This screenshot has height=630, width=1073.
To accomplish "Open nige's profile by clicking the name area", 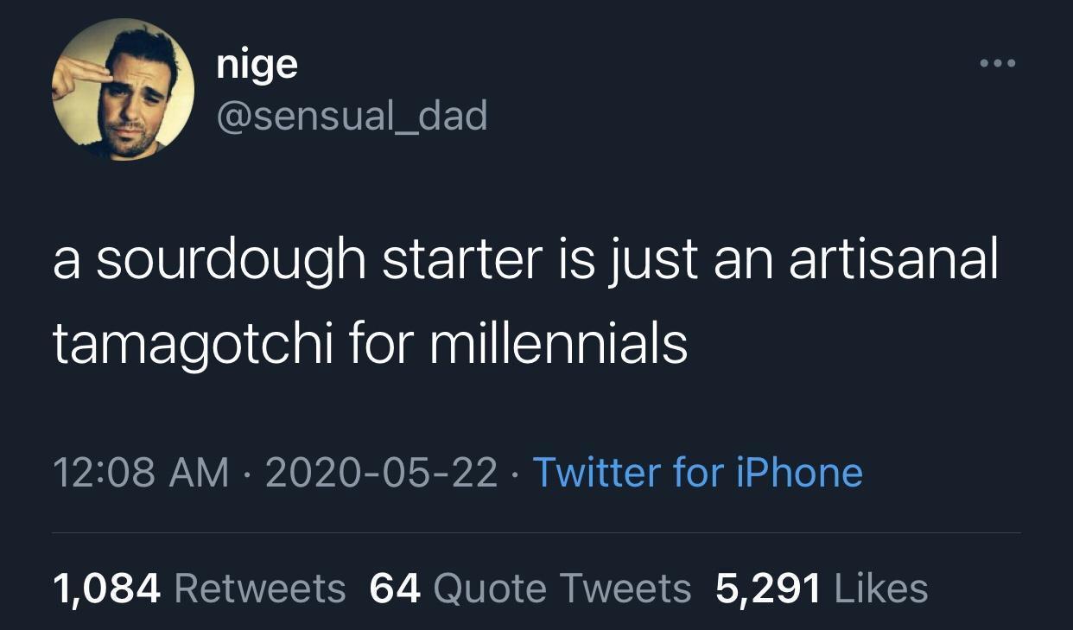I will point(257,62).
